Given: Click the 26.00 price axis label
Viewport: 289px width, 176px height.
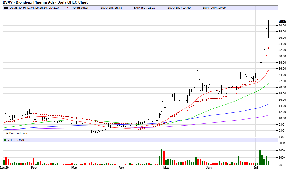Looking at the screenshot, I should tap(282, 69).
